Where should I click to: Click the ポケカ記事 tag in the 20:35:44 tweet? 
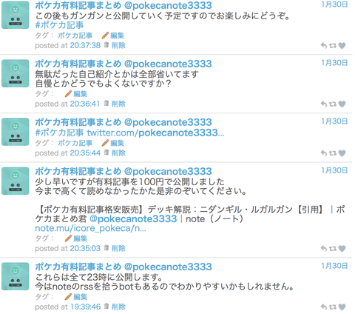(75, 143)
